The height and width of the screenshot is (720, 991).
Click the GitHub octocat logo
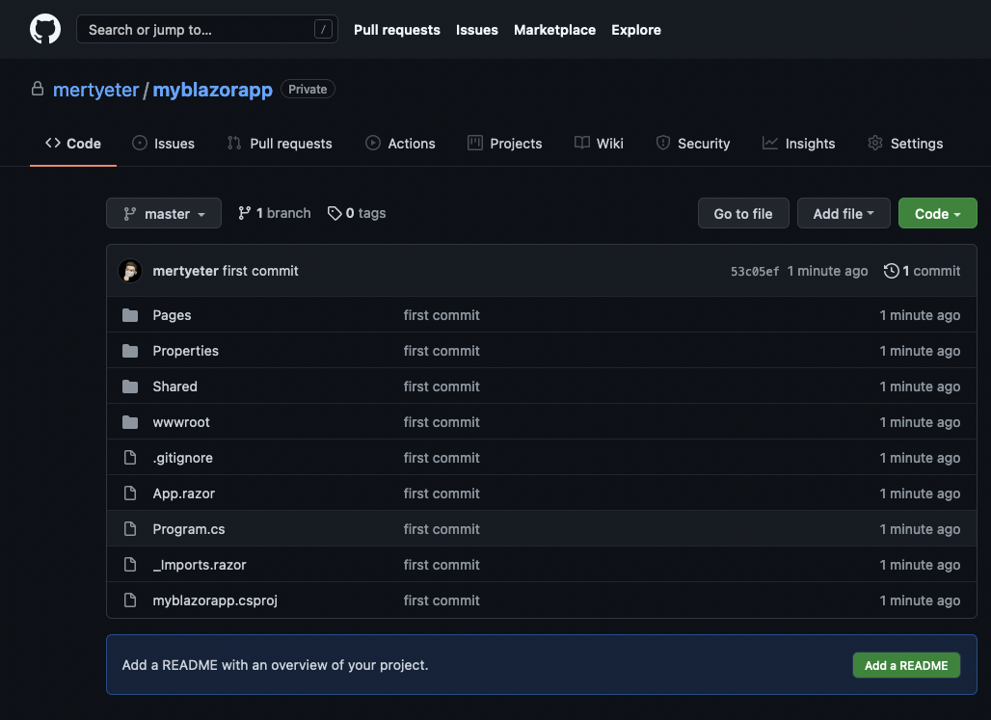pos(45,29)
